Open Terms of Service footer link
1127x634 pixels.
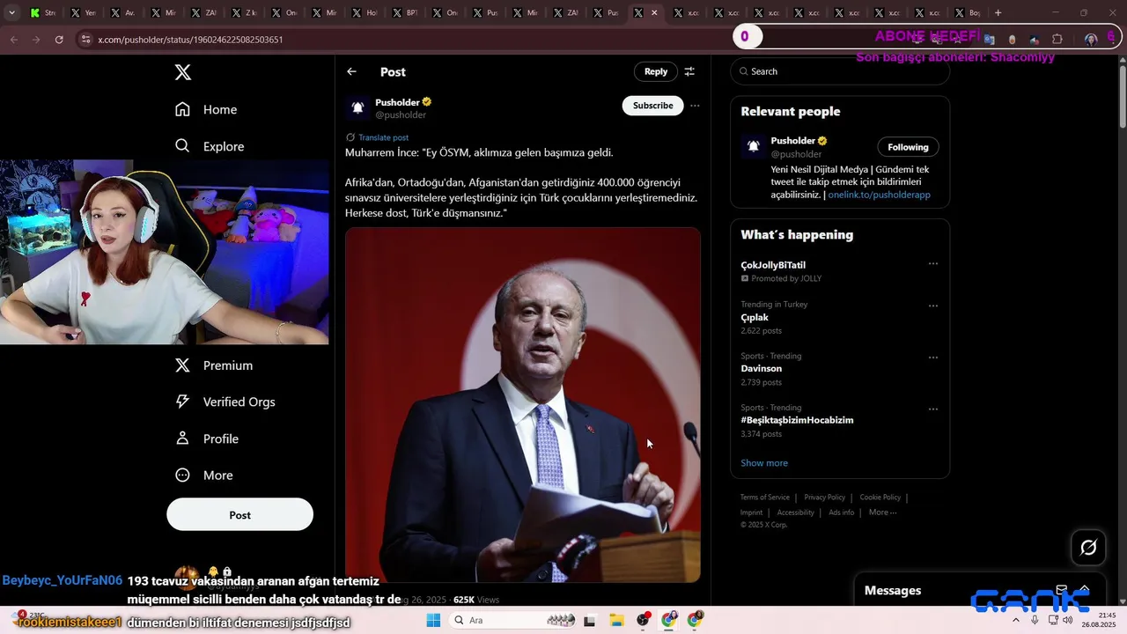(x=765, y=498)
